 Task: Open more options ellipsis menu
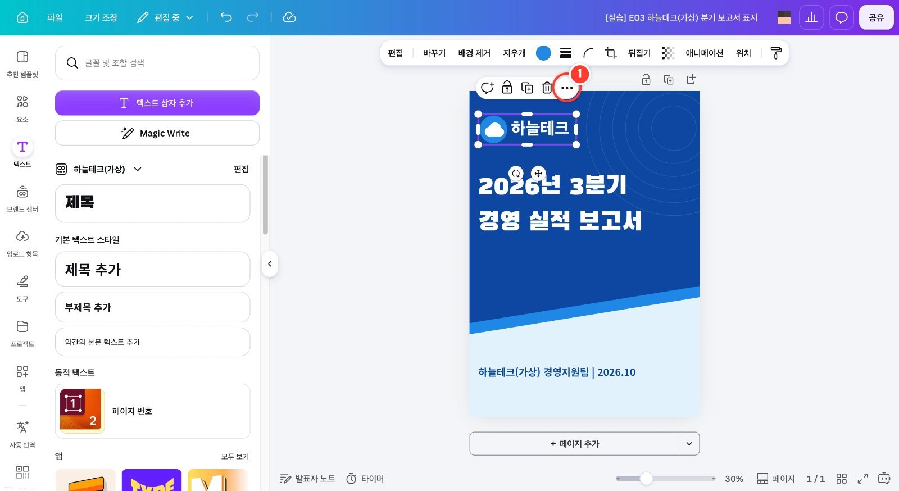click(x=567, y=88)
